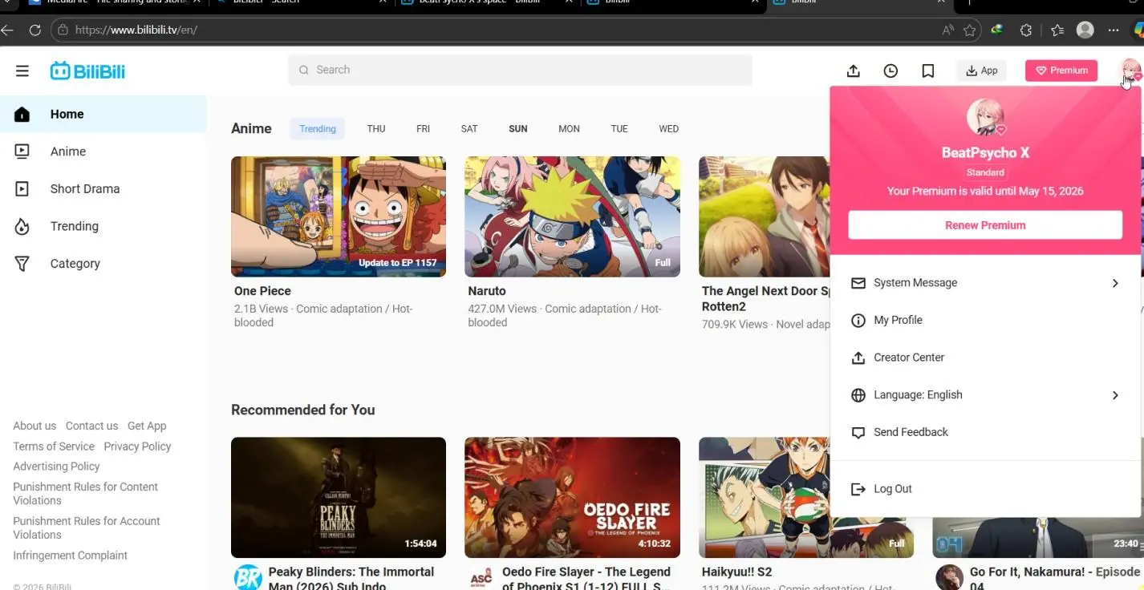Click the Short Drama sidebar icon
This screenshot has width=1144, height=590.
point(22,189)
